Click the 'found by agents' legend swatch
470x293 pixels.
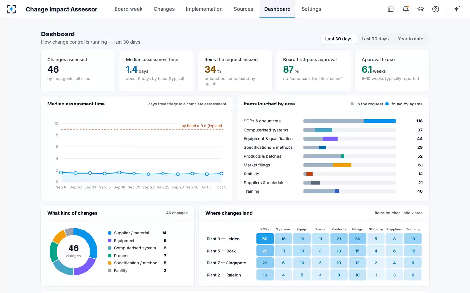(x=387, y=104)
